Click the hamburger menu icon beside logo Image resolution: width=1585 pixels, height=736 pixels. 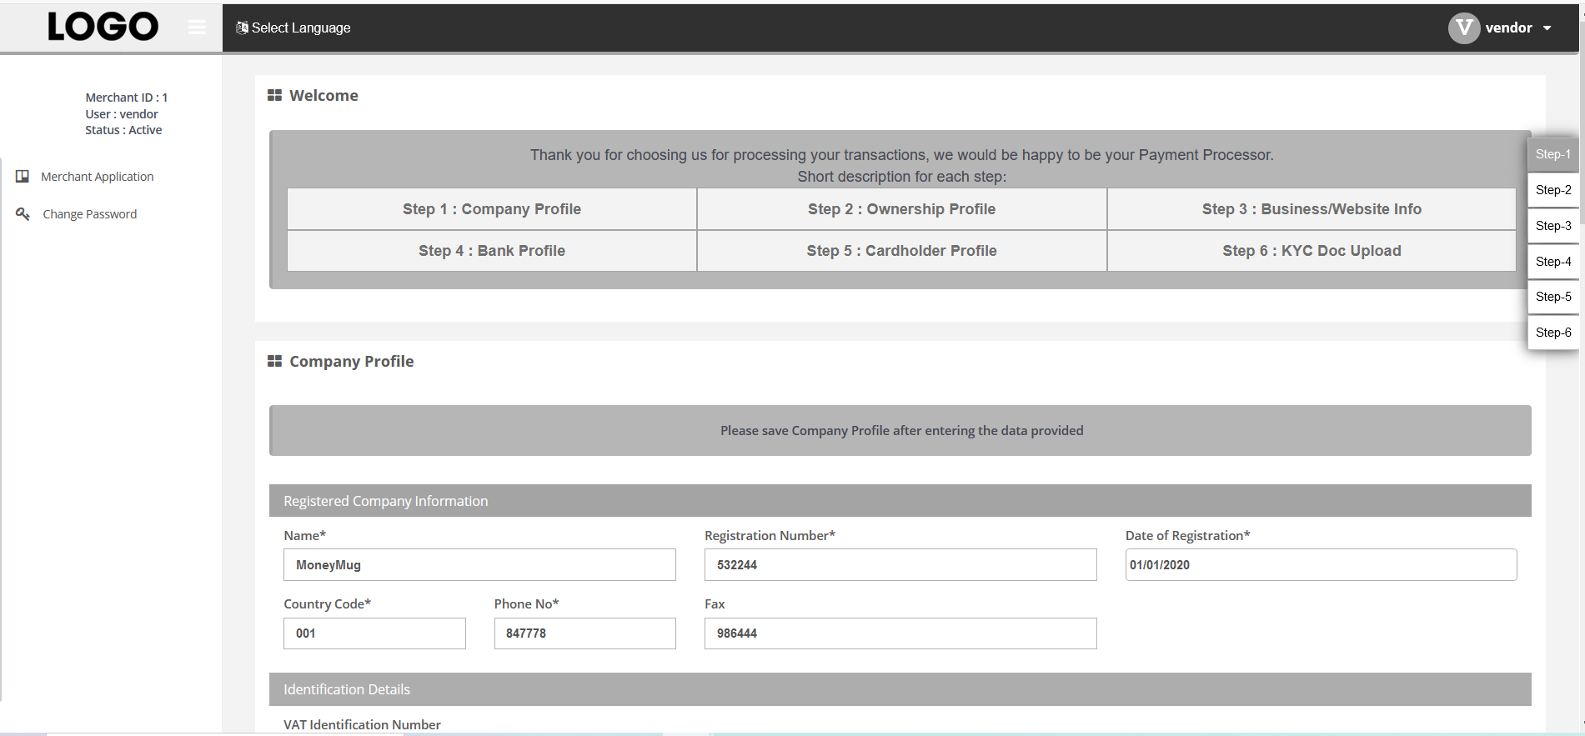point(197,28)
